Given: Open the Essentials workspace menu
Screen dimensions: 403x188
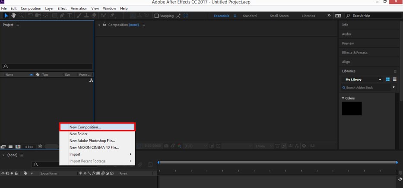Looking at the screenshot, I should tap(235, 16).
